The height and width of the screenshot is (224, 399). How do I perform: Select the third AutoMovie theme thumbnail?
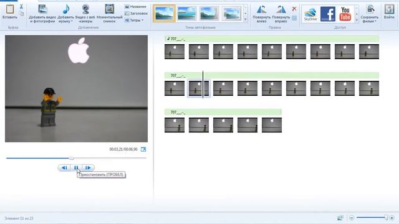(209, 13)
